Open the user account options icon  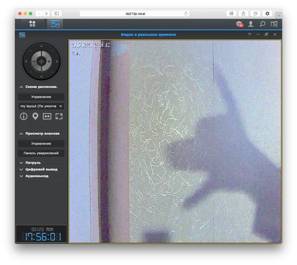pyautogui.click(x=251, y=24)
